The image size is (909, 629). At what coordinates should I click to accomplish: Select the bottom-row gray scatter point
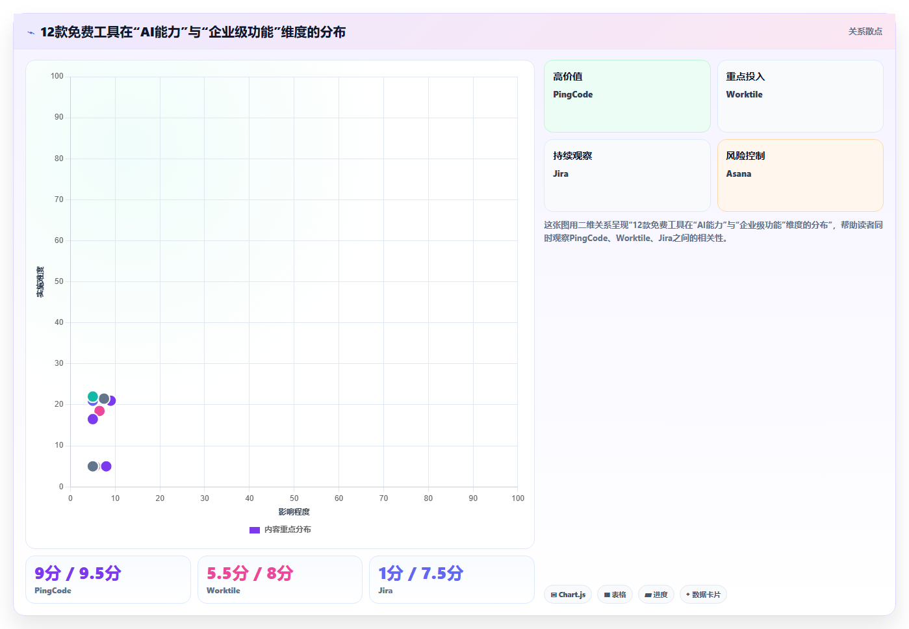[93, 467]
